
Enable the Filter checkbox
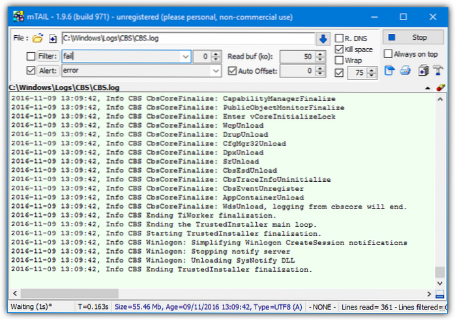point(31,56)
